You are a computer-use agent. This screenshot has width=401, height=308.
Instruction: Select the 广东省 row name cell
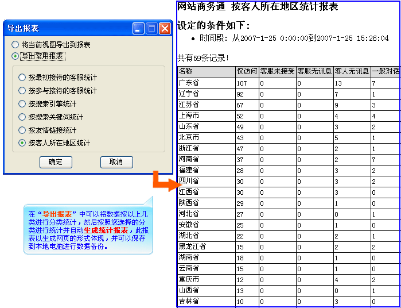coord(206,83)
